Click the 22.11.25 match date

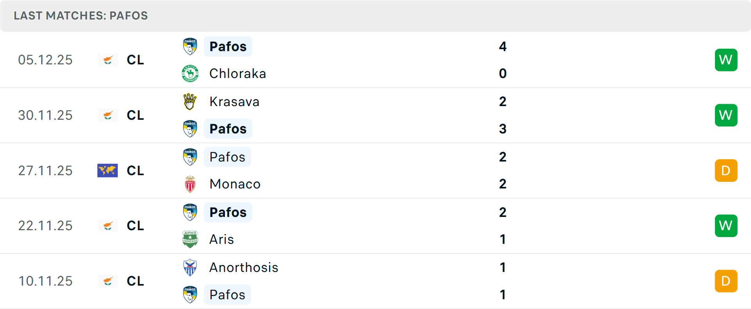pos(45,226)
